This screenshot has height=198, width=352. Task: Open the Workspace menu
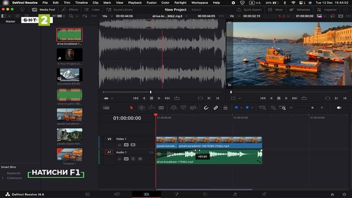200,3
